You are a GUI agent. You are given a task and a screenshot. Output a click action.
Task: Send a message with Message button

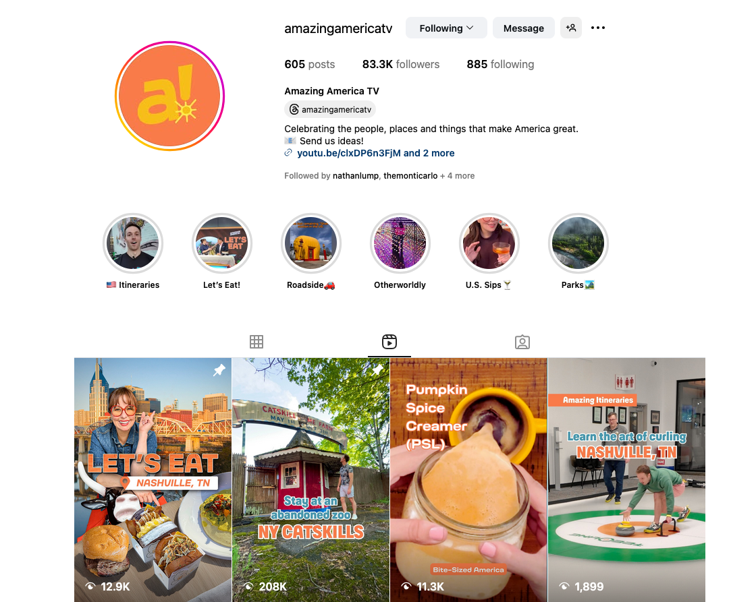pos(524,28)
